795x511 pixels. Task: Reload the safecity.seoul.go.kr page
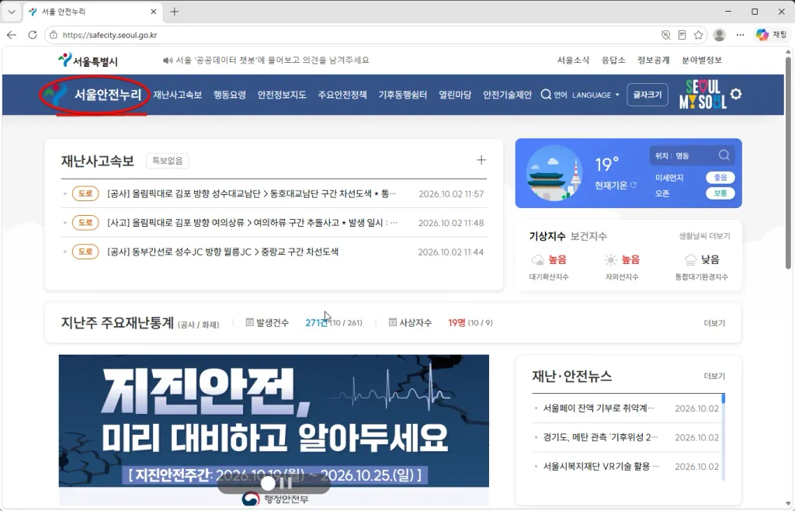click(x=33, y=35)
